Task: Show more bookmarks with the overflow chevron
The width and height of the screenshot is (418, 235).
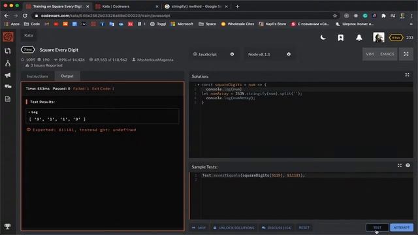Action: 411,24
